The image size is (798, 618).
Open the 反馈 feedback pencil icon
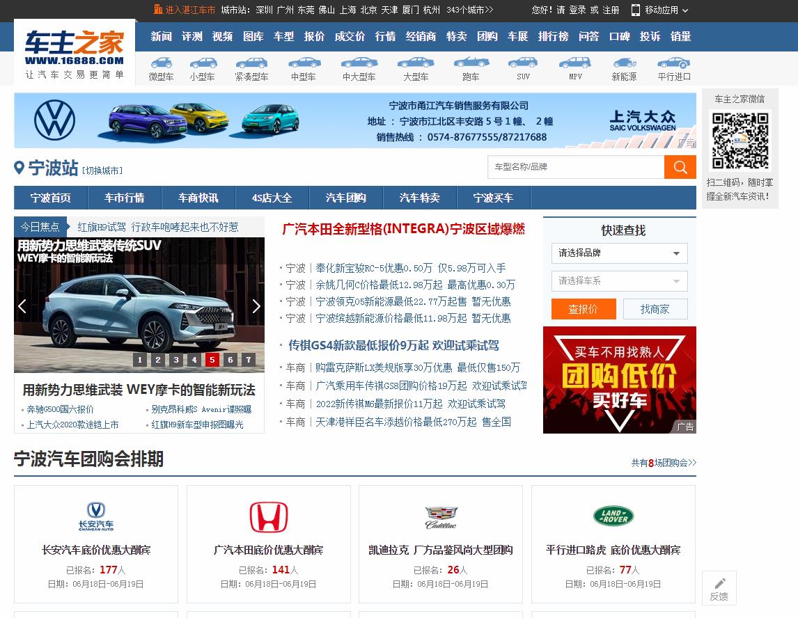pos(719,583)
